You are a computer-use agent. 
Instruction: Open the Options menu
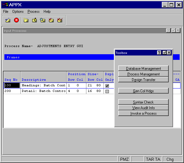coord(18,12)
